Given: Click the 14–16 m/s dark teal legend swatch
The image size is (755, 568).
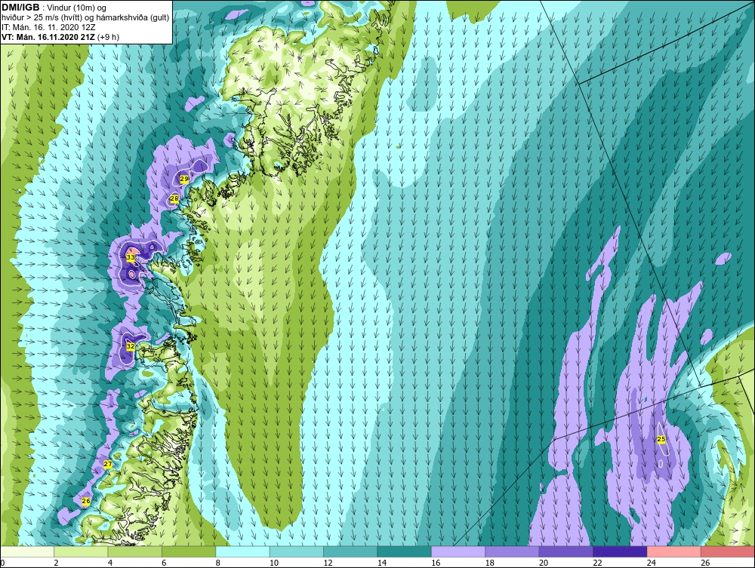Looking at the screenshot, I should (x=405, y=551).
